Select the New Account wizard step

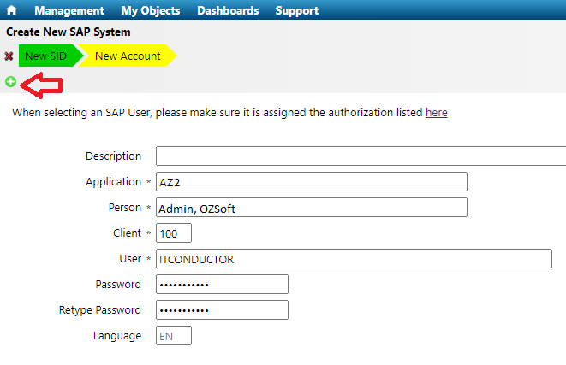pyautogui.click(x=128, y=56)
